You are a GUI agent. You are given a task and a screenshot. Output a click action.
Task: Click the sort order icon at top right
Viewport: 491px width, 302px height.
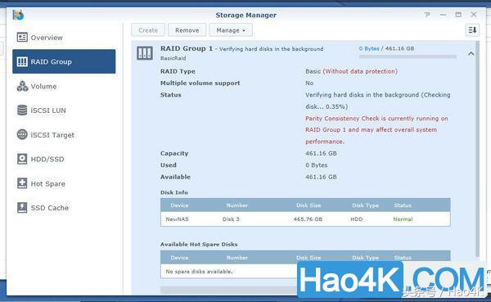[x=472, y=30]
